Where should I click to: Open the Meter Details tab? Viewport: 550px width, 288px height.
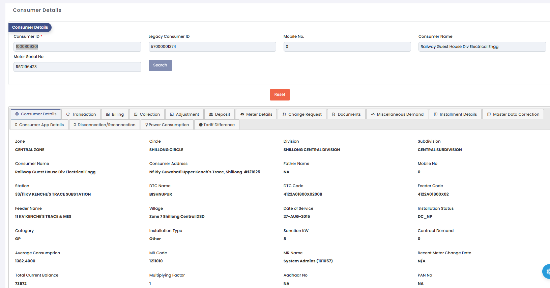tap(256, 114)
